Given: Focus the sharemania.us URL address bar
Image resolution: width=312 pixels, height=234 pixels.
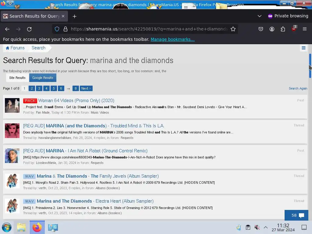Looking at the screenshot, I should (149, 29).
